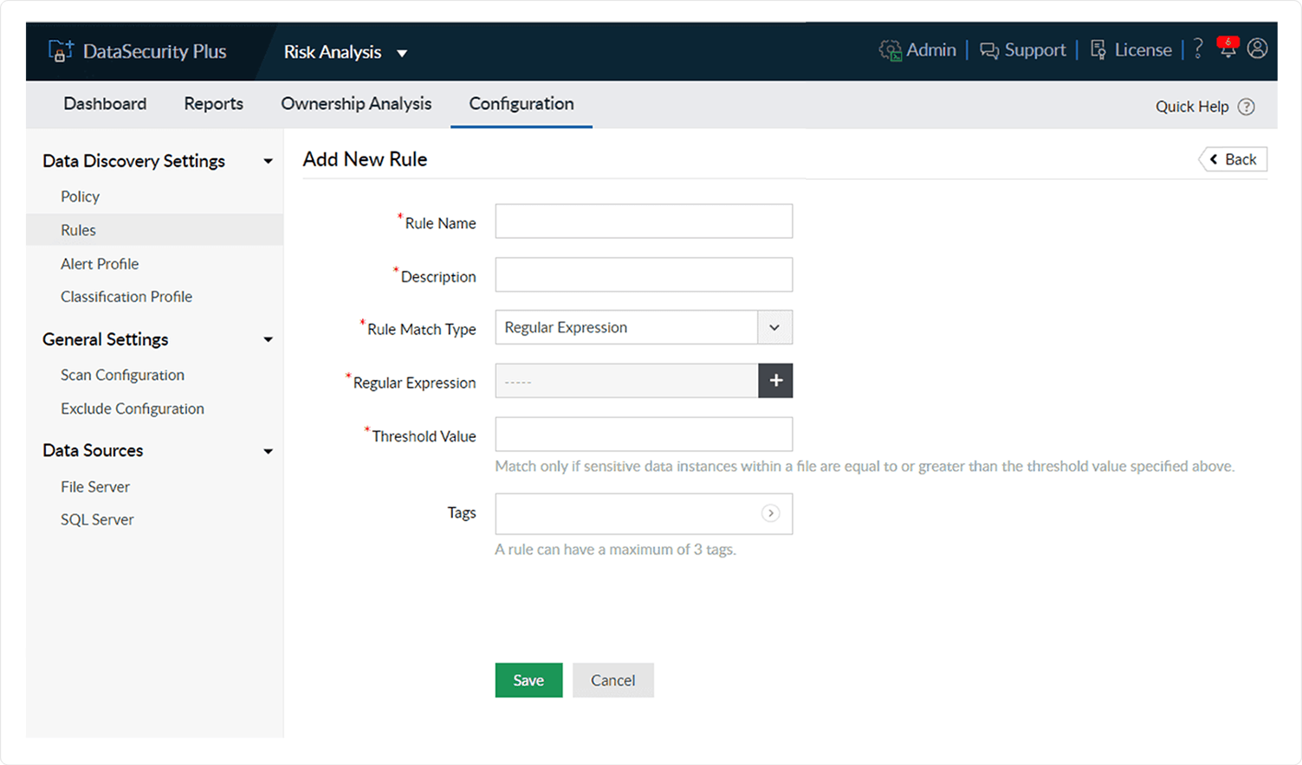This screenshot has width=1302, height=765.
Task: Collapse the Data Sources section
Action: [268, 451]
